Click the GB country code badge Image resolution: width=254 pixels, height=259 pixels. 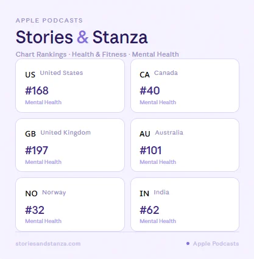(30, 134)
